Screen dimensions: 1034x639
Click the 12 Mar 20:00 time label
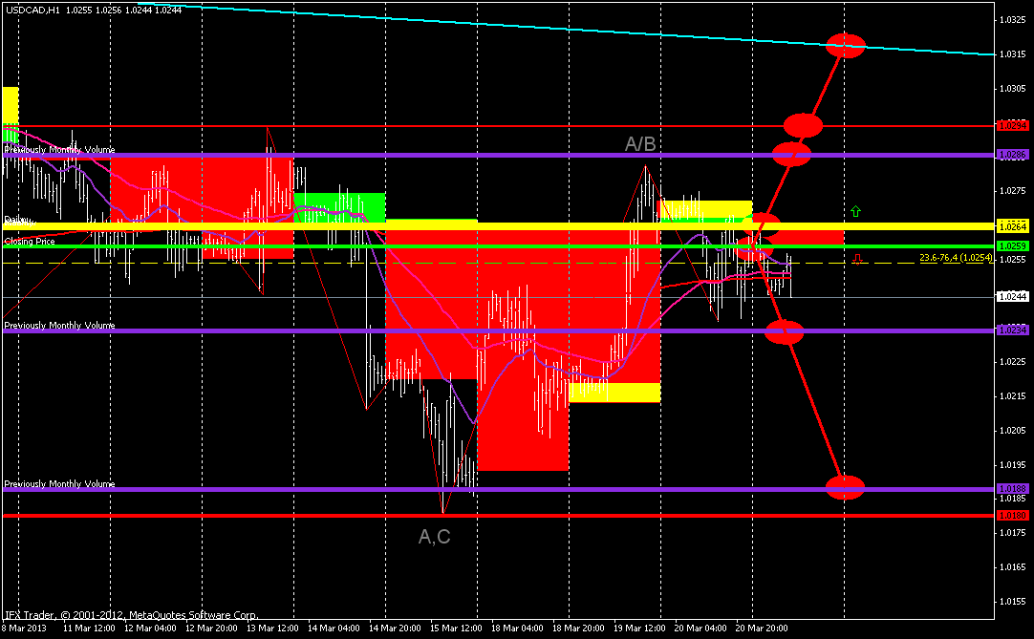pyautogui.click(x=211, y=628)
